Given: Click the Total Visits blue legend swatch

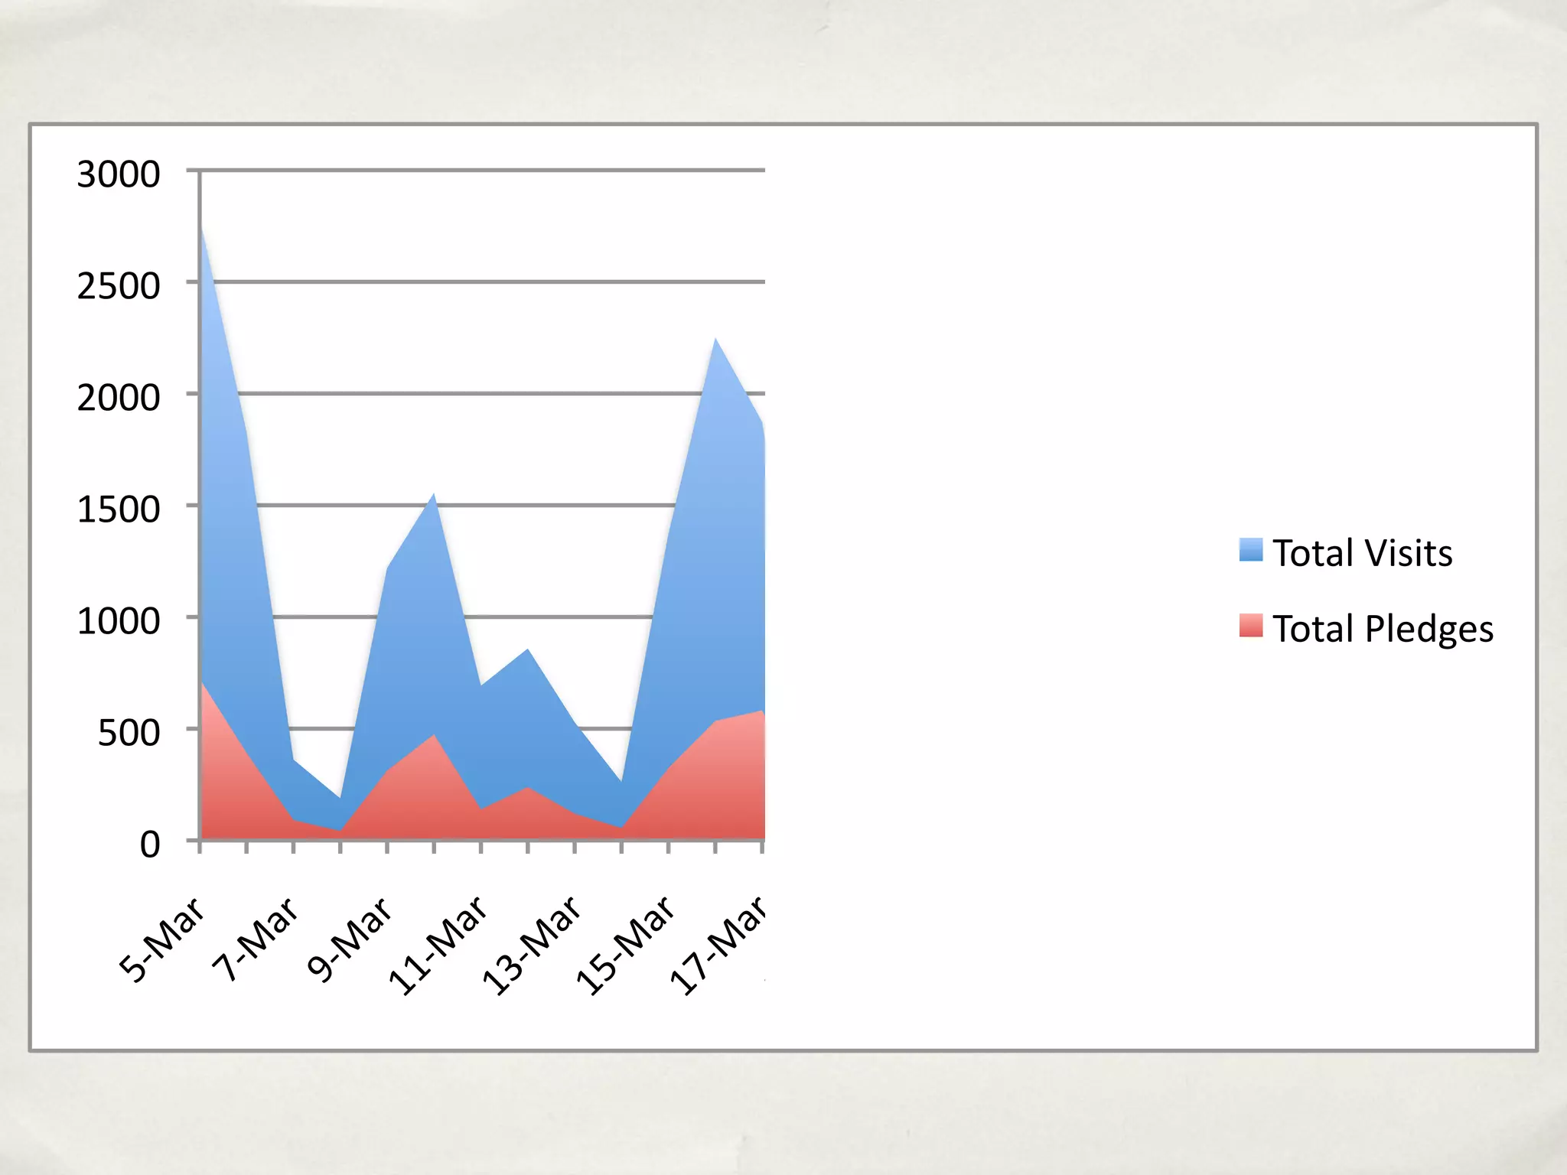Looking at the screenshot, I should click(x=1250, y=550).
